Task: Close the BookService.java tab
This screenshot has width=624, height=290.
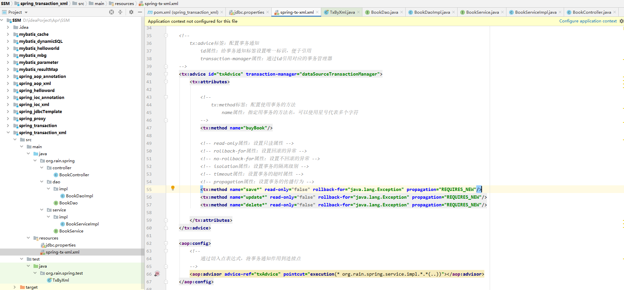Action: pos(502,12)
